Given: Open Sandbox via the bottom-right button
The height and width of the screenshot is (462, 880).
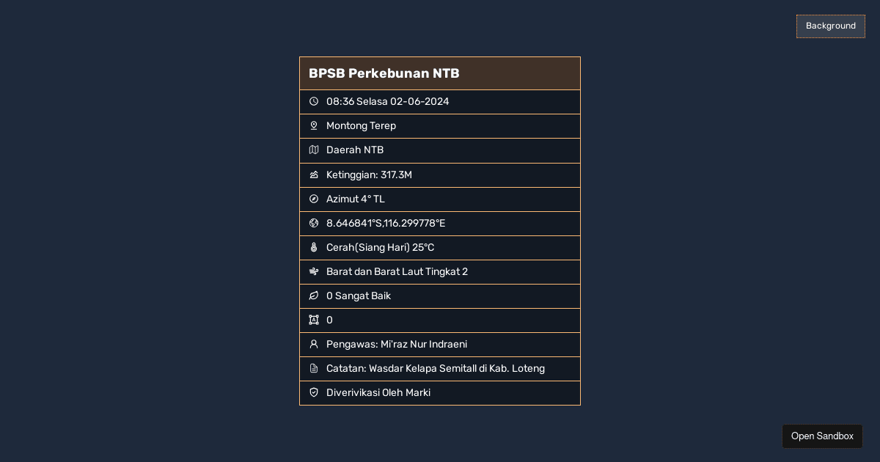Looking at the screenshot, I should (x=822, y=436).
